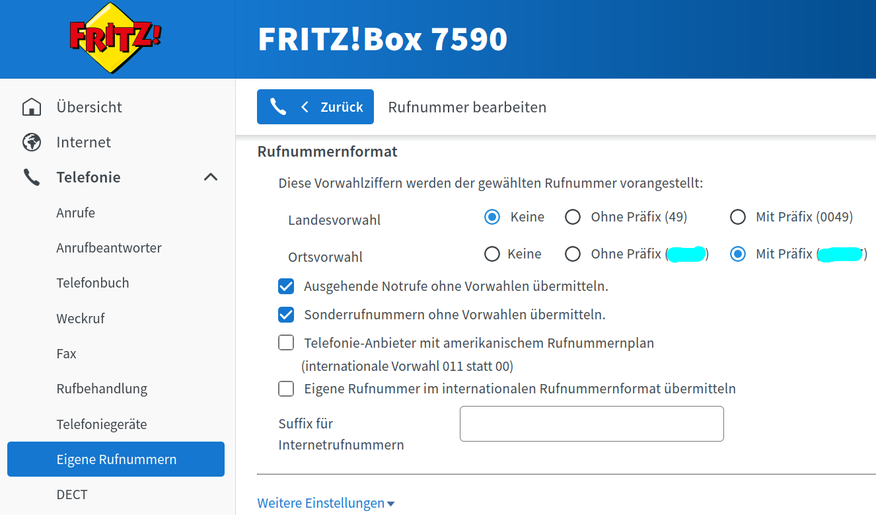Open Anrufe in the sidebar
The image size is (876, 515).
coord(76,213)
